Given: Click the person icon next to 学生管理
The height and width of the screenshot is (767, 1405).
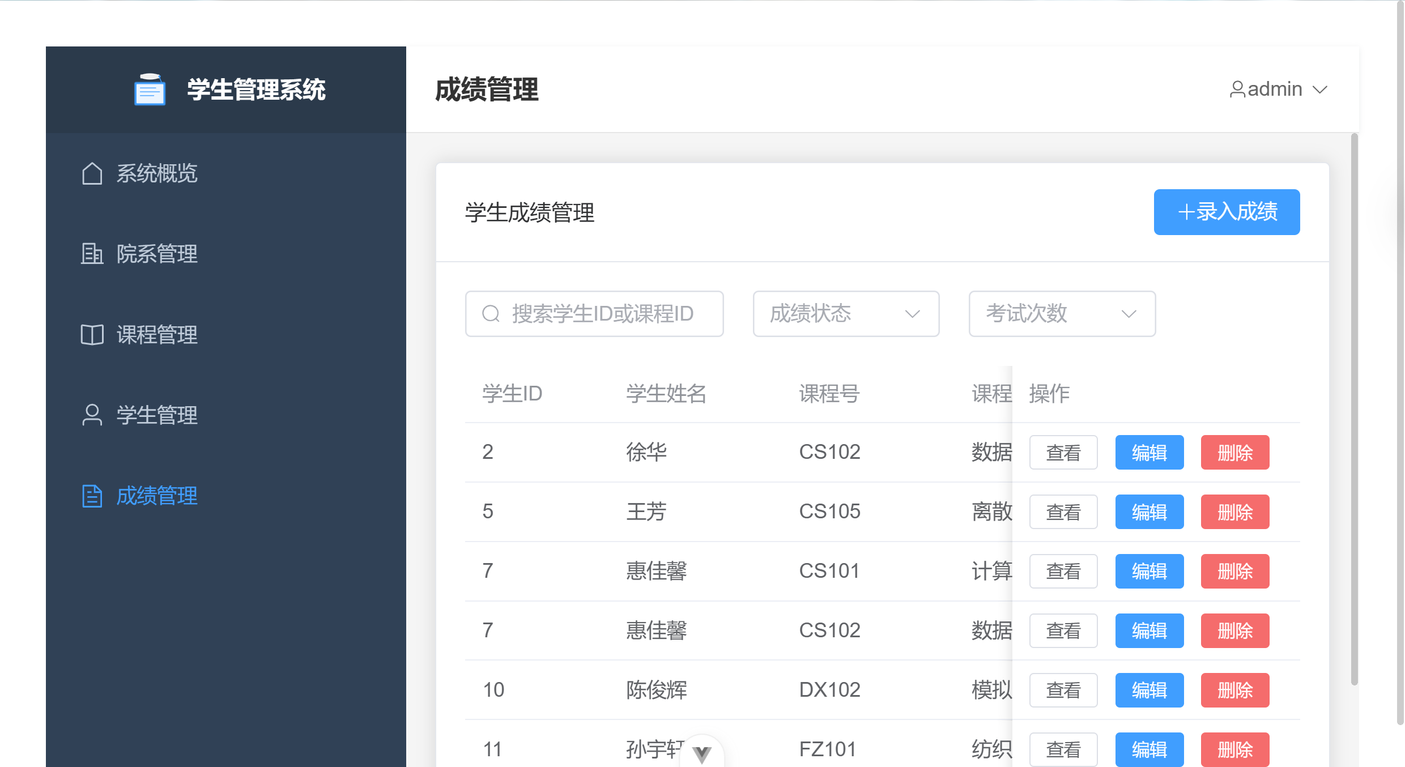Looking at the screenshot, I should tap(91, 415).
